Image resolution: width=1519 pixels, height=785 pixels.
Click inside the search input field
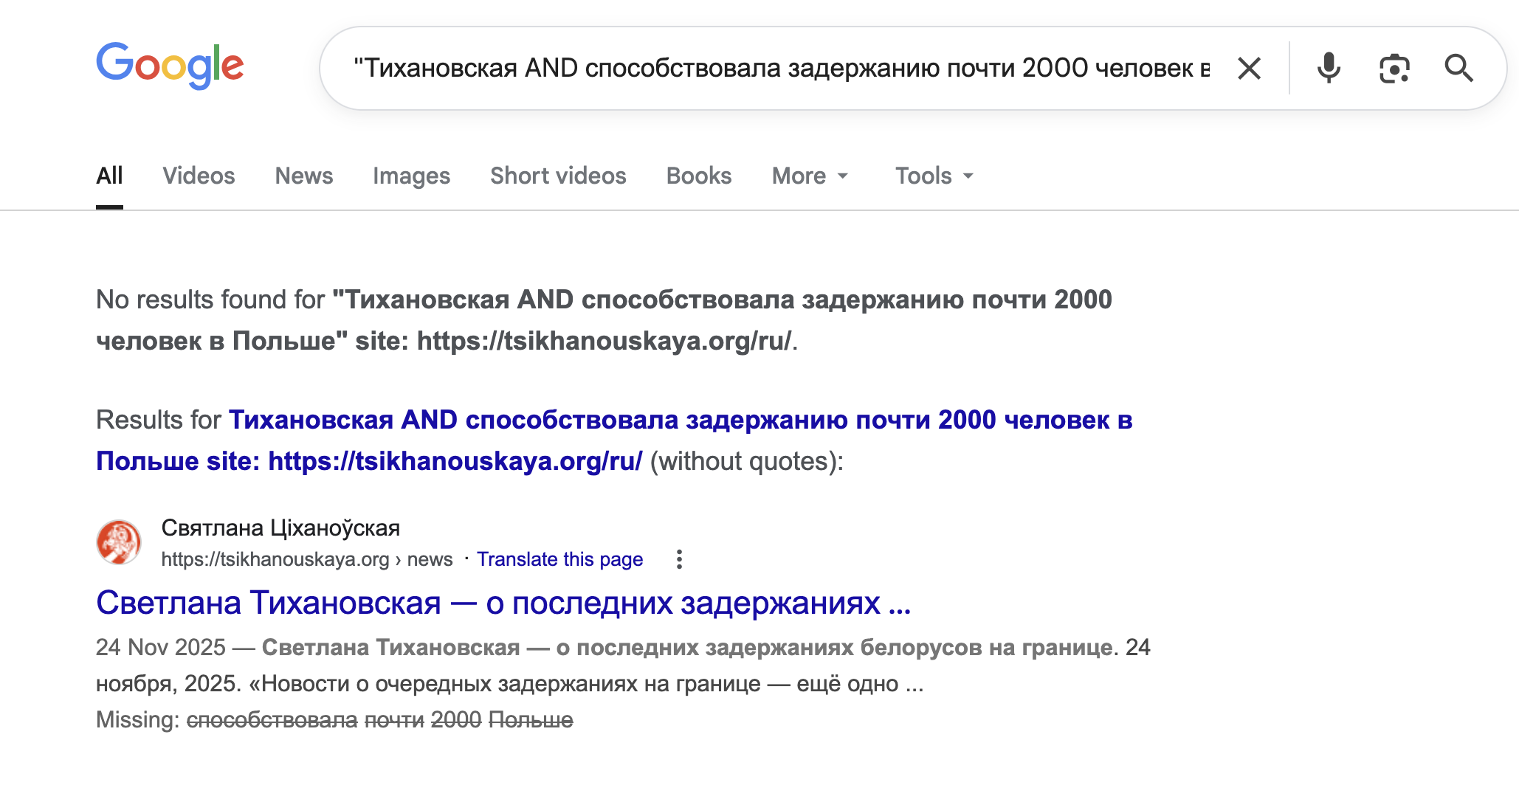pyautogui.click(x=738, y=68)
